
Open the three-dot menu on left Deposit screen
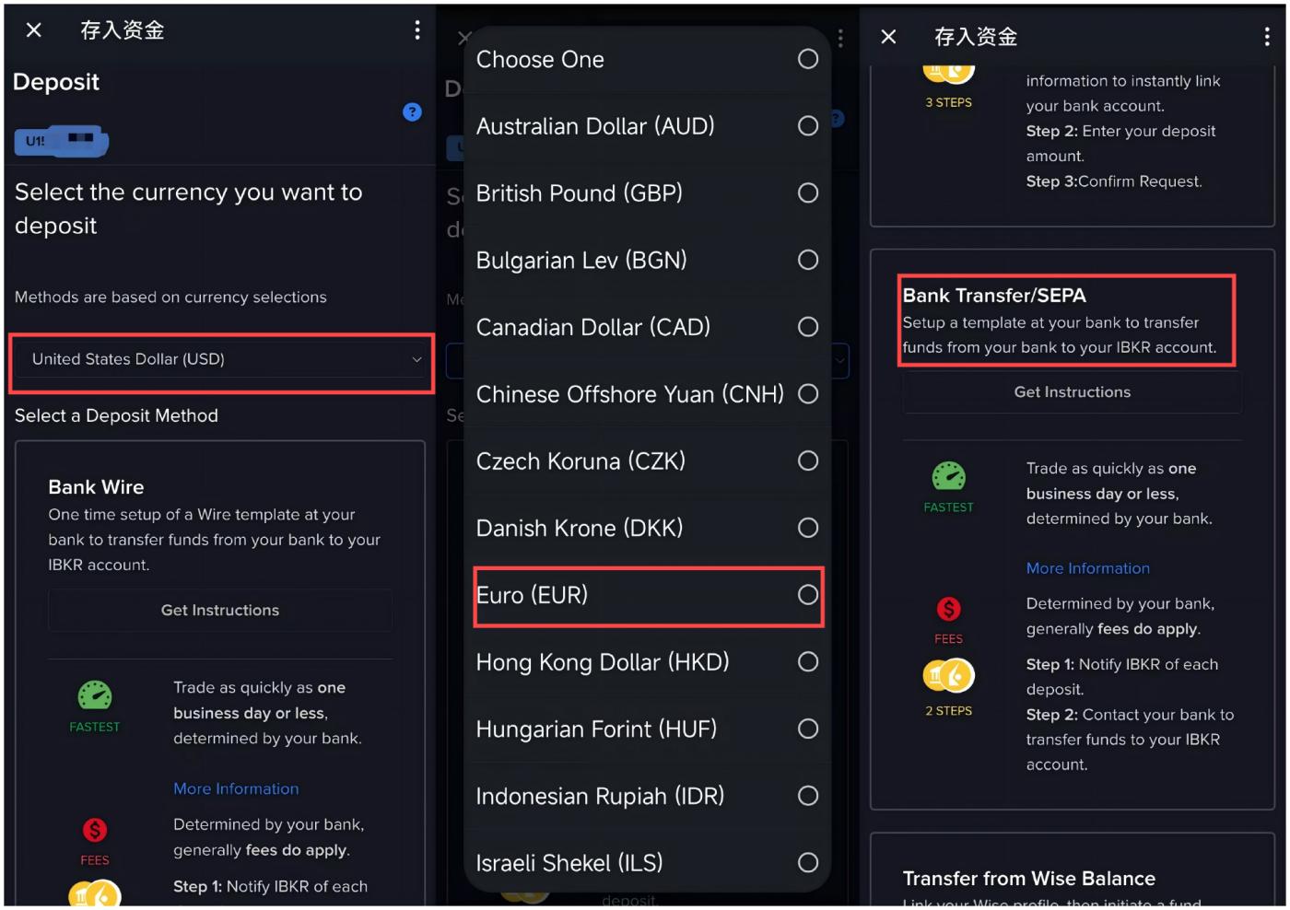coord(417,30)
